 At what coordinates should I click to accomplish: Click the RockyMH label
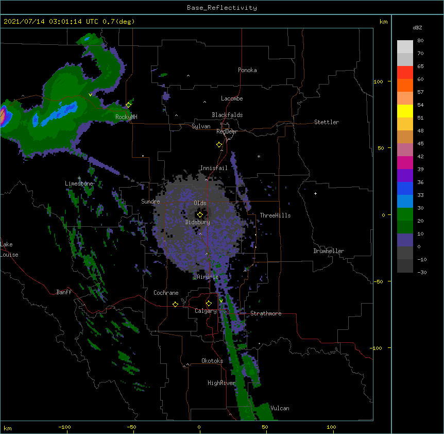pyautogui.click(x=126, y=116)
